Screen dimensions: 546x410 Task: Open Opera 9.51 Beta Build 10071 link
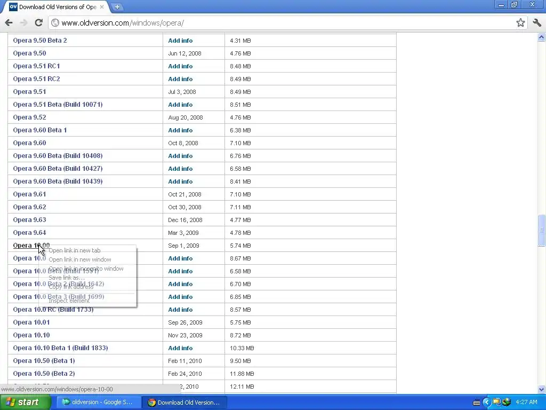tap(58, 105)
